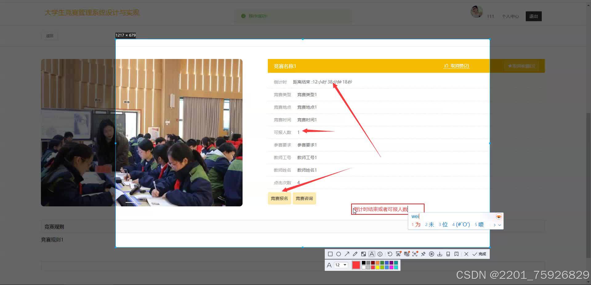Save the screenshot via the download icon

click(x=440, y=254)
